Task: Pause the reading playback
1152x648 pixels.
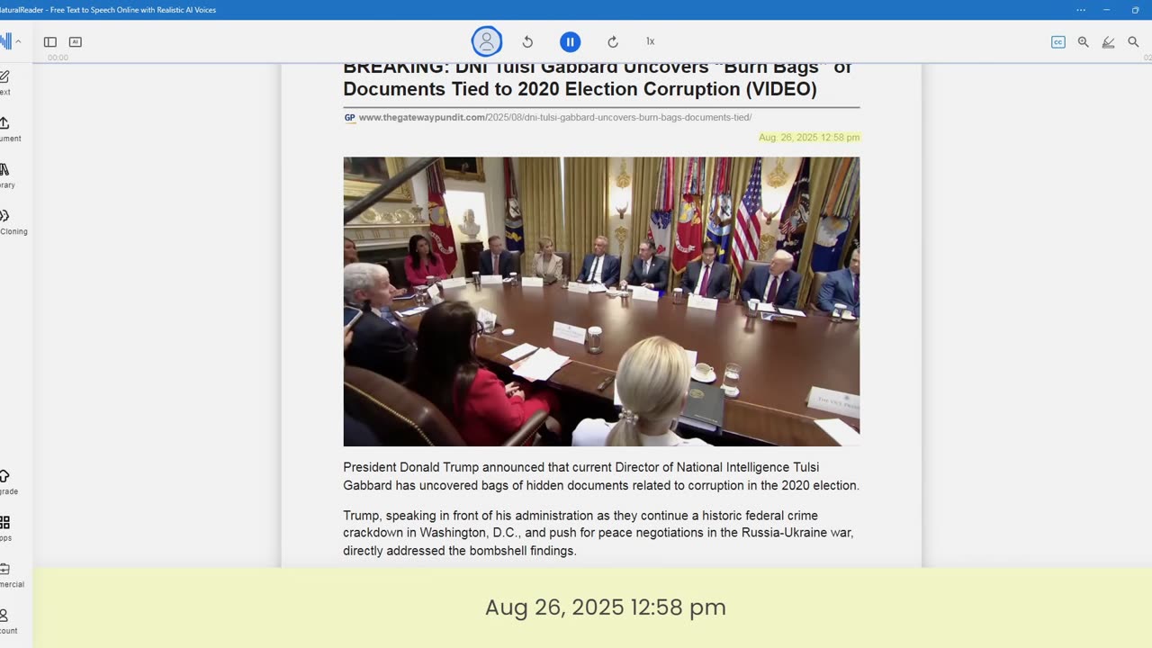Action: point(570,41)
